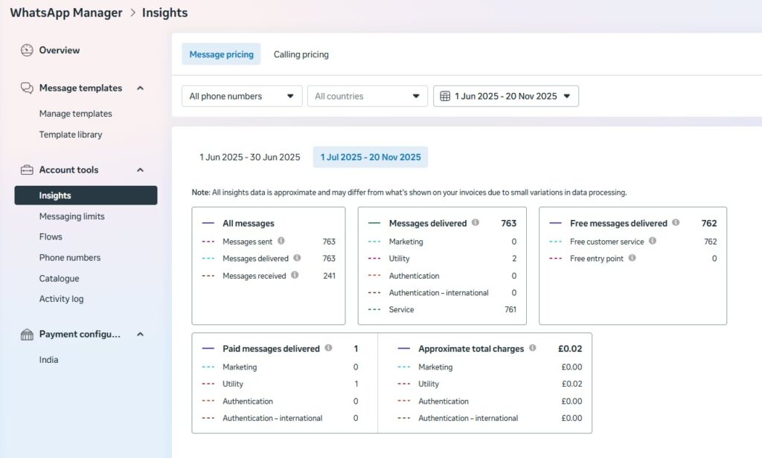Image resolution: width=762 pixels, height=458 pixels.
Task: Click info icon next to Free entry point
Action: tap(632, 258)
